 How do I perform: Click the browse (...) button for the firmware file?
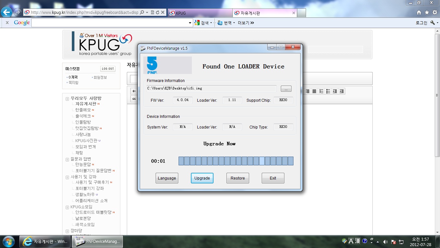pos(286,89)
